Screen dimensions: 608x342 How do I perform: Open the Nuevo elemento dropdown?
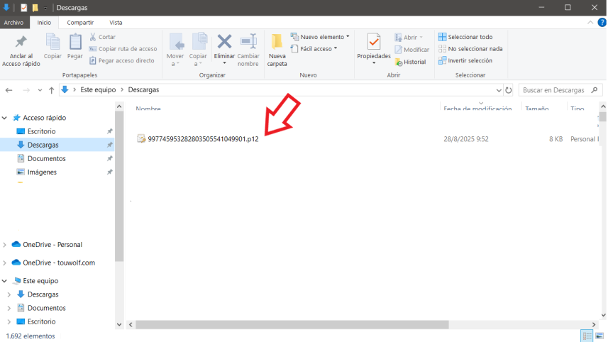point(320,37)
